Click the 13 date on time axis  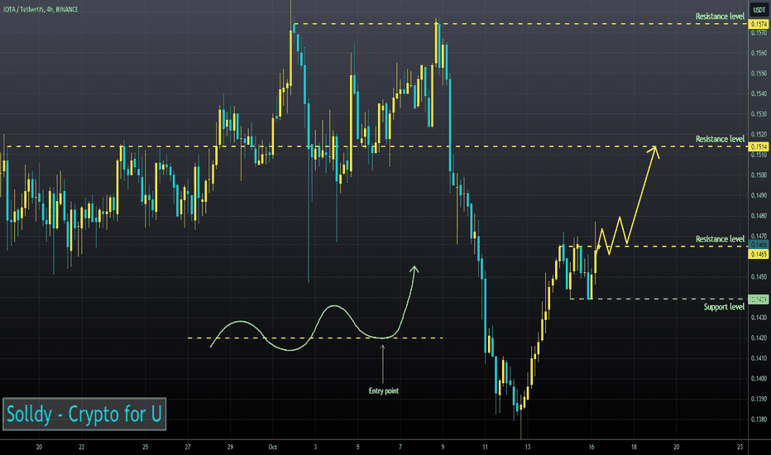(x=528, y=447)
